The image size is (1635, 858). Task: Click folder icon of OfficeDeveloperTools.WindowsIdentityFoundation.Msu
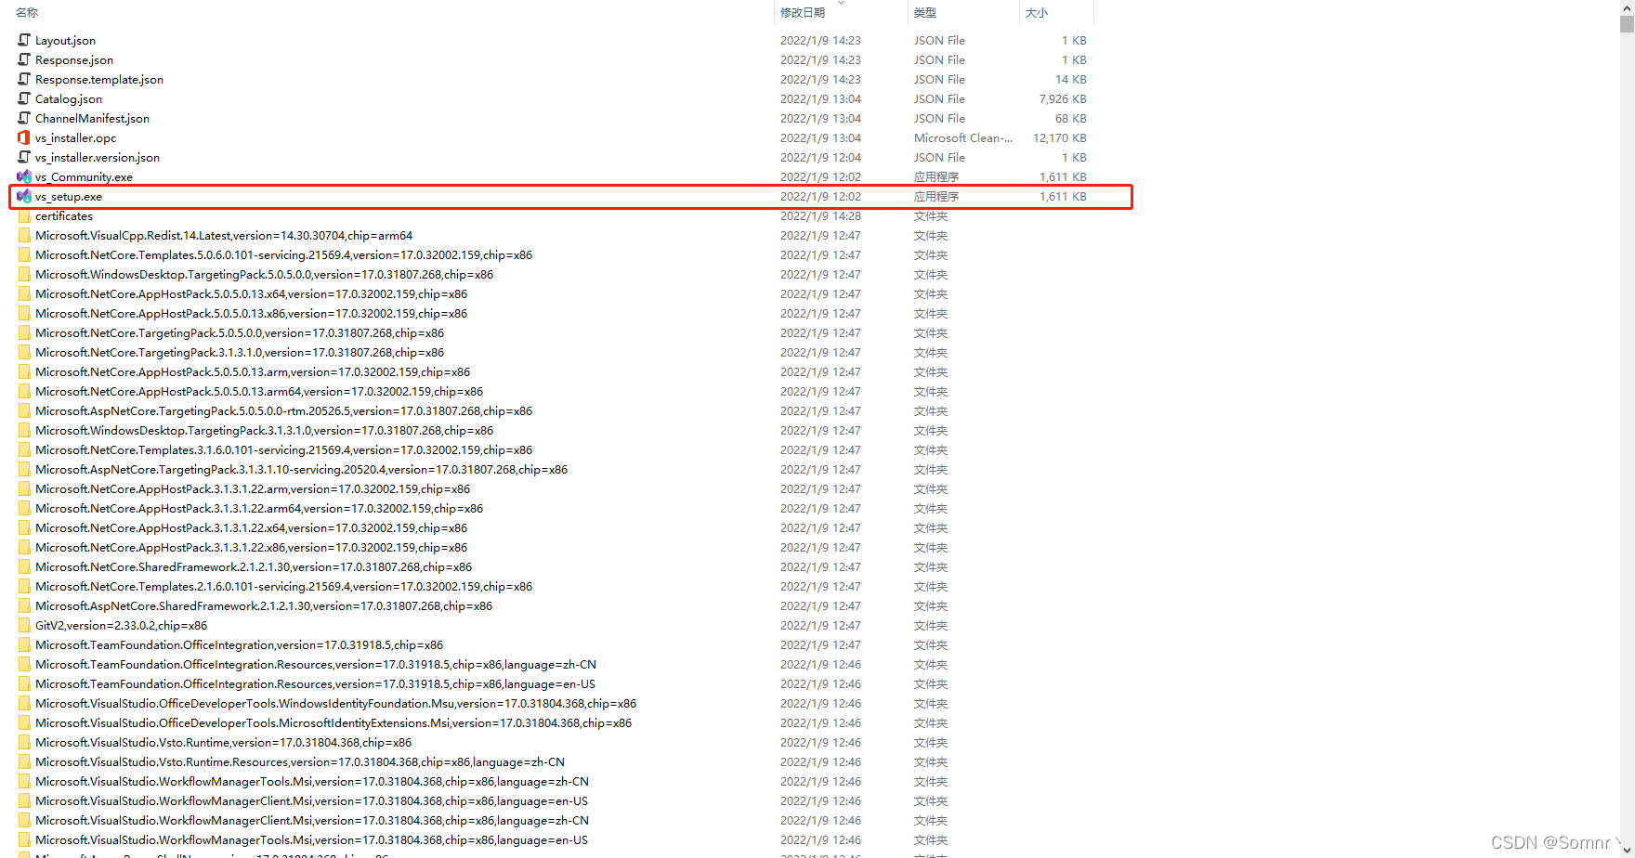coord(24,703)
